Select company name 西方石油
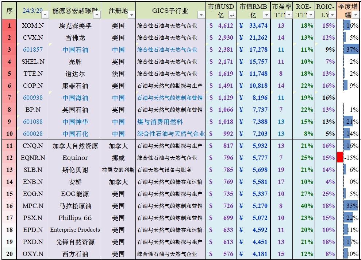This screenshot has height=260, width=361. (x=75, y=254)
